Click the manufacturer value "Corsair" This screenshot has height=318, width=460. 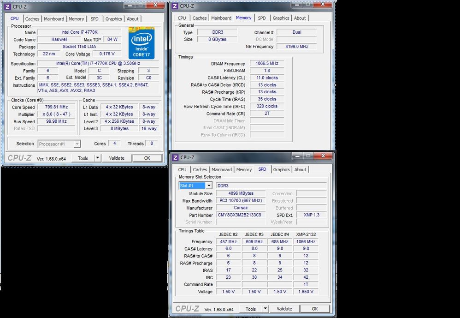(241, 208)
